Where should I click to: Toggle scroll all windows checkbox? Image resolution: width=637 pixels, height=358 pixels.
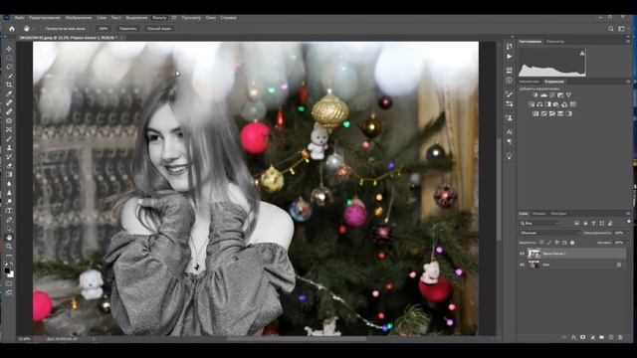point(42,29)
